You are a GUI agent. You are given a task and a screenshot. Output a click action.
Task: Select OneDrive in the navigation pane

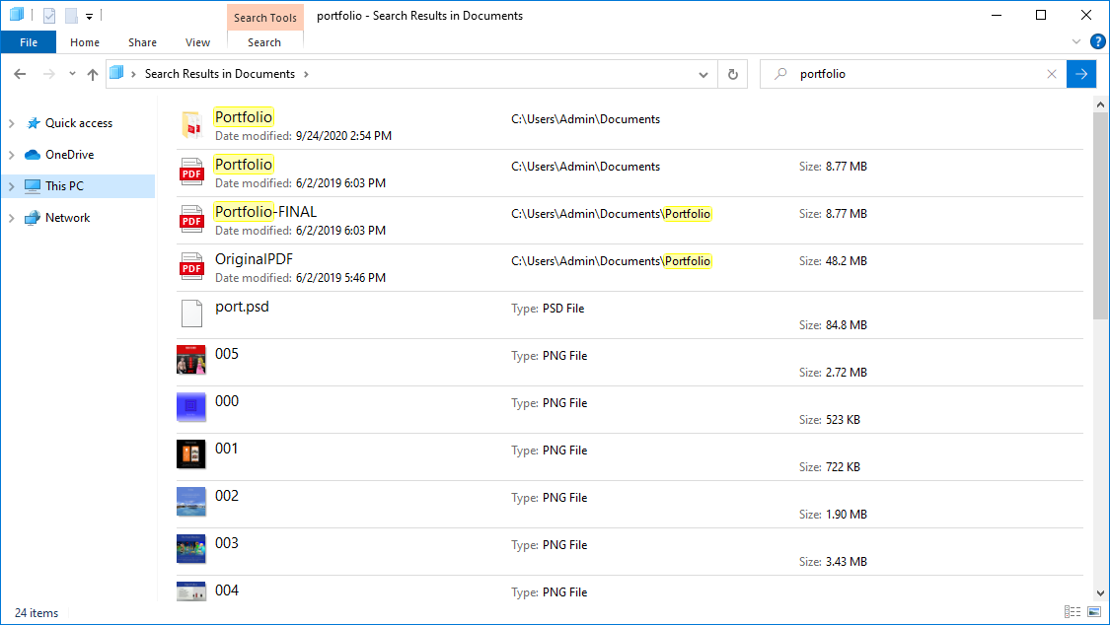pyautogui.click(x=69, y=155)
